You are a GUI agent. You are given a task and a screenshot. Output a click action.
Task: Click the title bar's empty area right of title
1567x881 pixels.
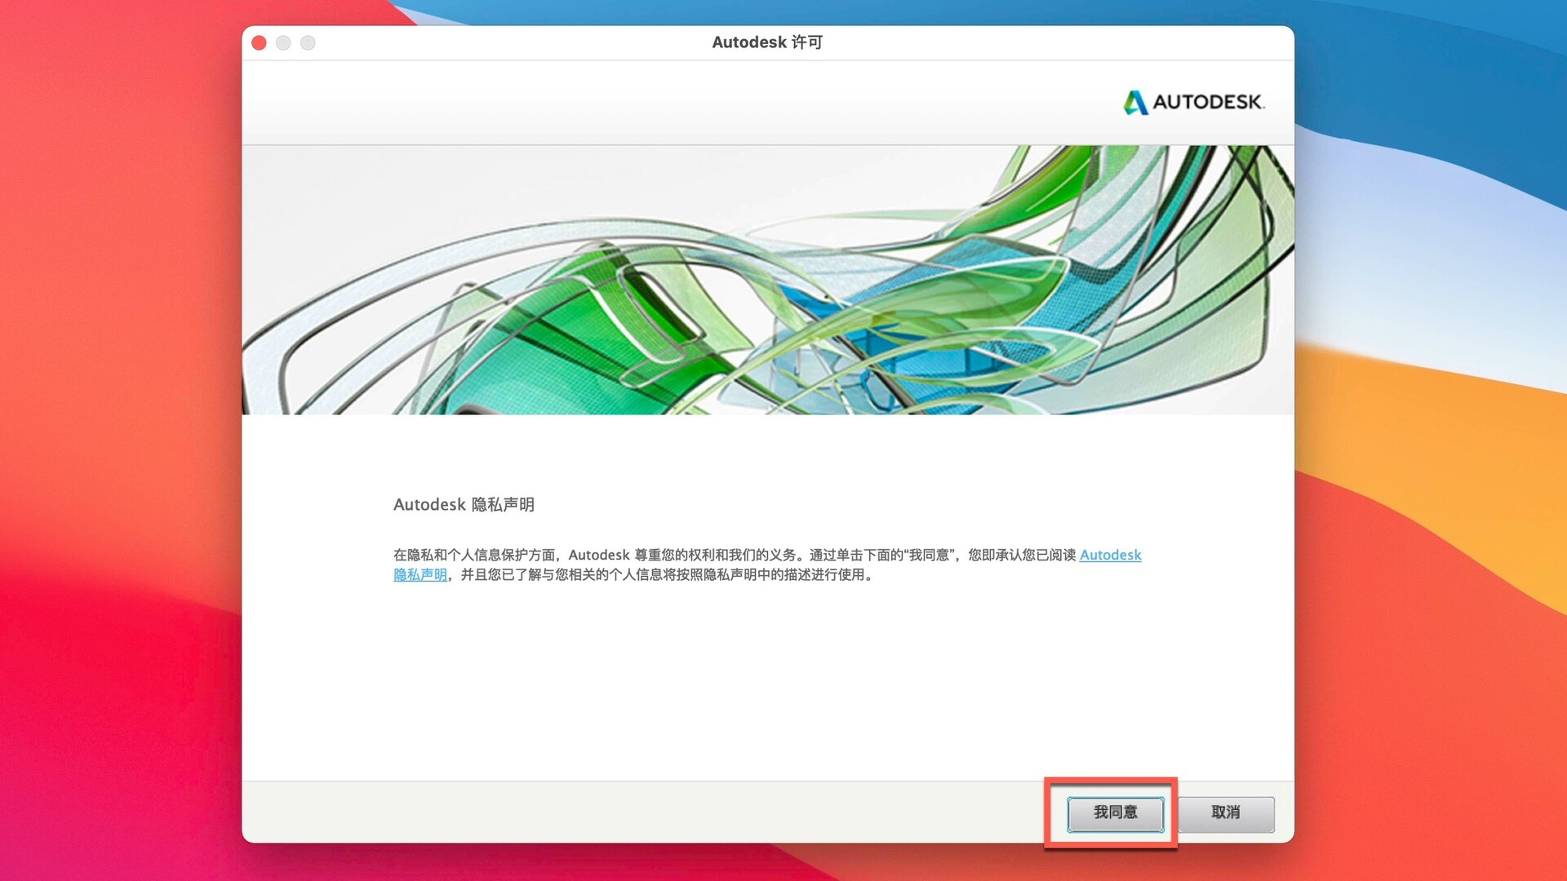coord(1061,42)
